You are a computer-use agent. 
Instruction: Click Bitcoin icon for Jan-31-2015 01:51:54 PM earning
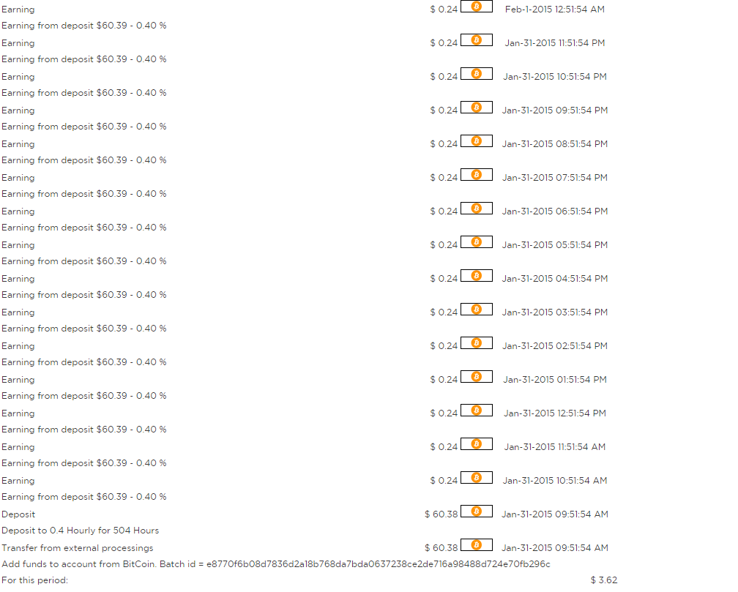click(477, 376)
